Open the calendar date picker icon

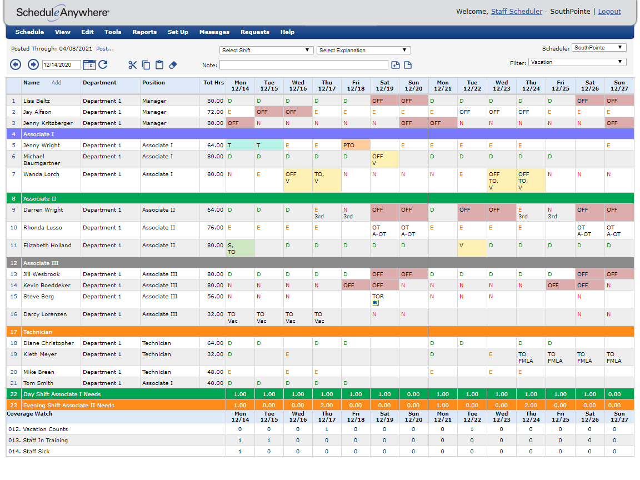coord(89,64)
